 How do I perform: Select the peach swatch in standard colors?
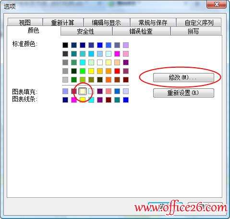coord(117,62)
